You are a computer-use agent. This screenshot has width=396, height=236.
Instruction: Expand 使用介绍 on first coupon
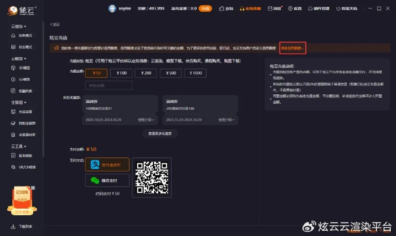(x=146, y=119)
